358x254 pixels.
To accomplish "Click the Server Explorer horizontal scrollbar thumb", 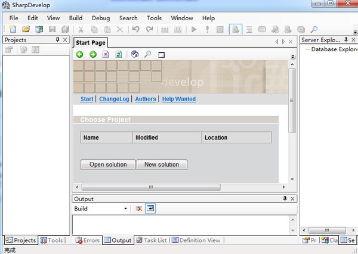I will (x=327, y=230).
